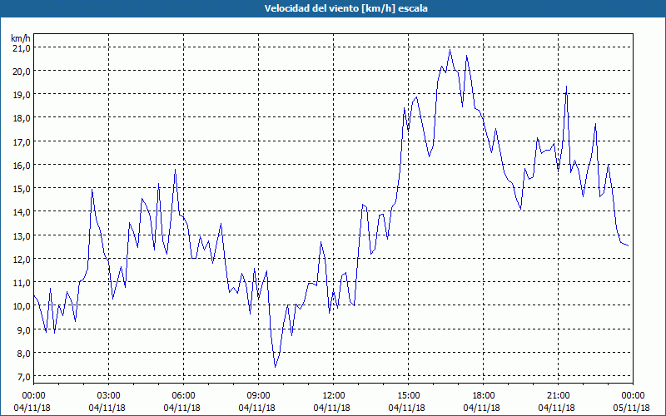Click the '04/11/18' date under 03:00
Image resolution: width=666 pixels, height=416 pixels.
point(107,408)
